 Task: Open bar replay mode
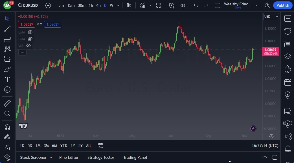[x=182, y=5]
